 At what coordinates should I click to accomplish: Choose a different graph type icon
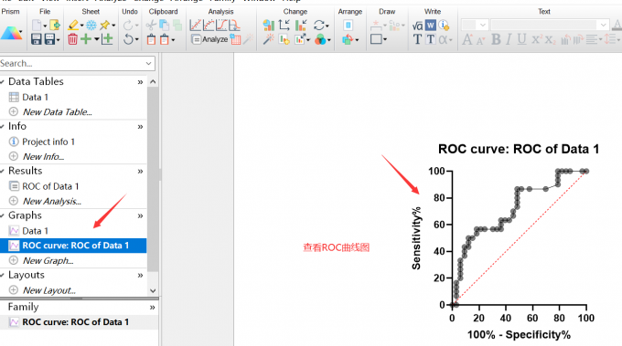[x=269, y=26]
